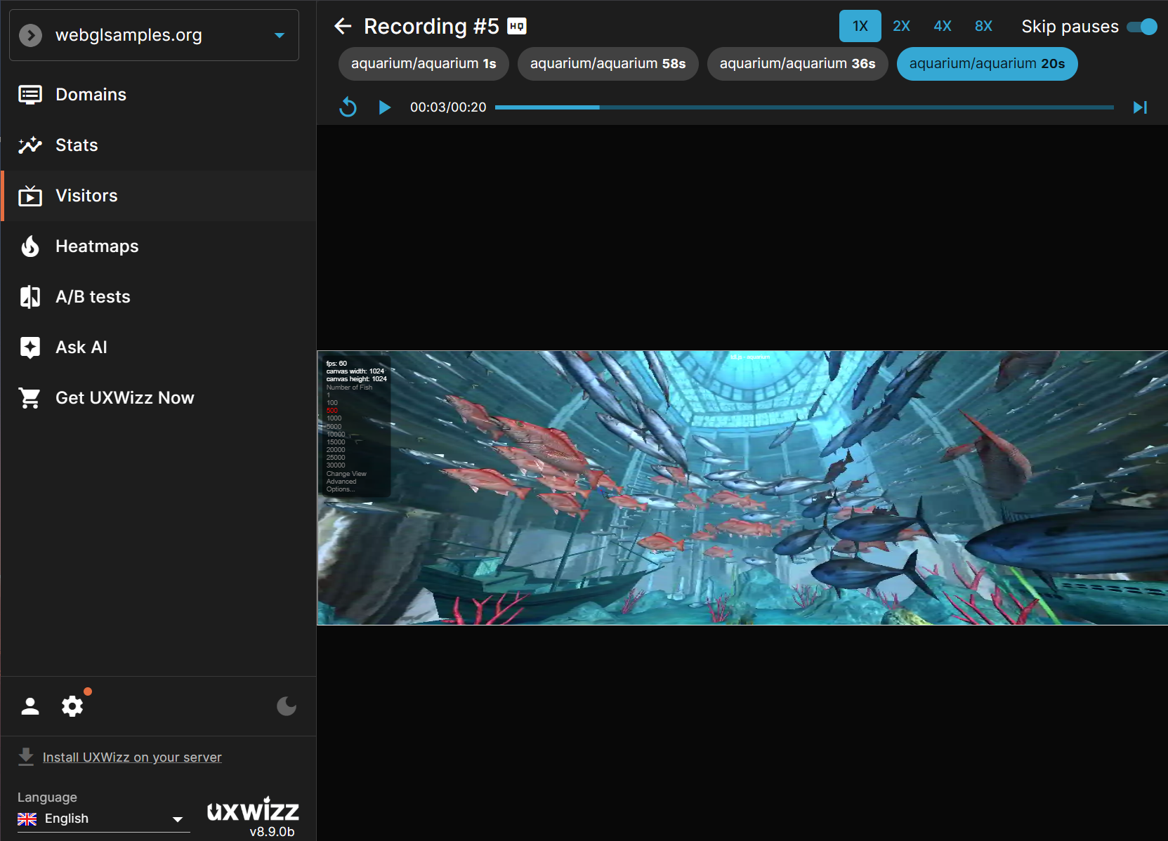Click the replay recording icon
Viewport: 1168px width, 841px height.
[x=348, y=107]
